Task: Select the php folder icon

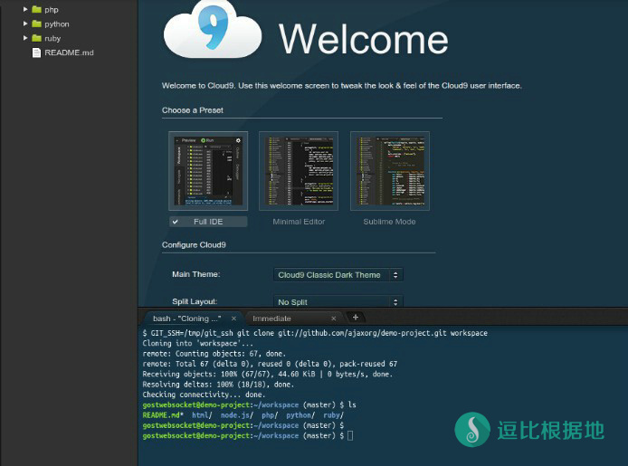Action: [36, 9]
